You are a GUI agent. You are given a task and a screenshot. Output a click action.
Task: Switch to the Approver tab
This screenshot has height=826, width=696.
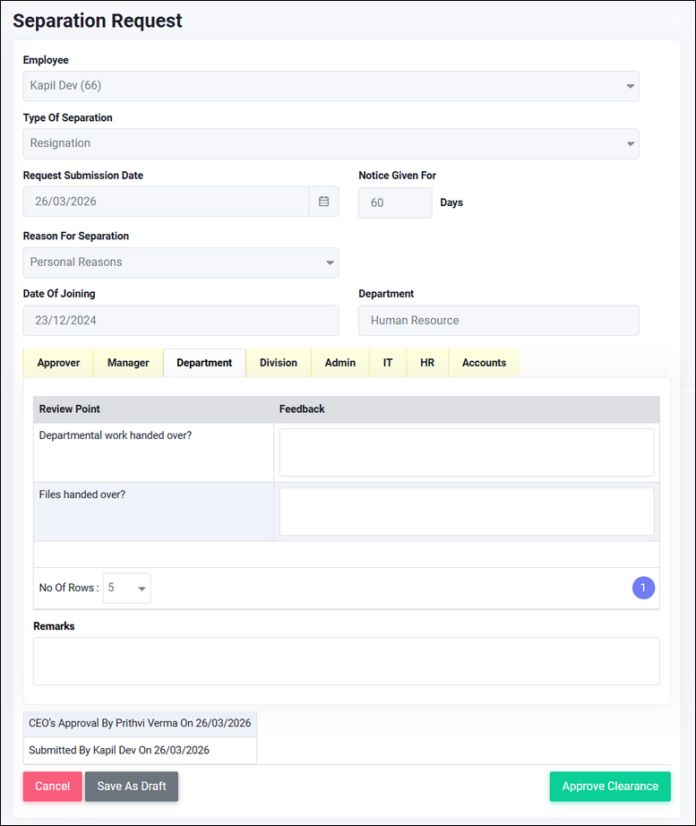point(58,363)
